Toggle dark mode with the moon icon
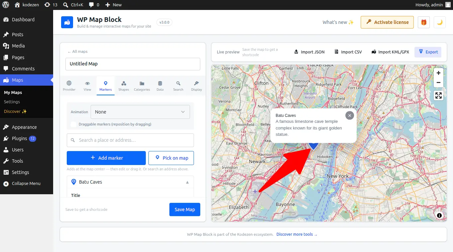The height and width of the screenshot is (252, 453). click(440, 22)
